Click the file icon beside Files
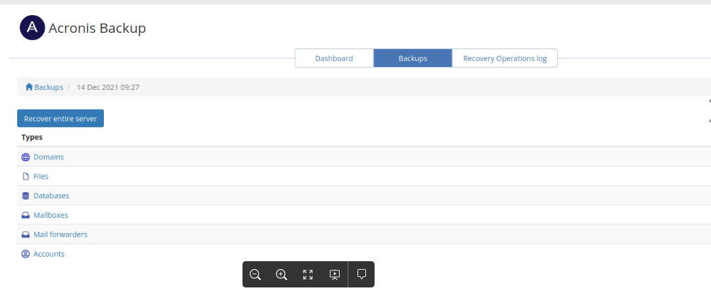The image size is (711, 294). (x=26, y=177)
